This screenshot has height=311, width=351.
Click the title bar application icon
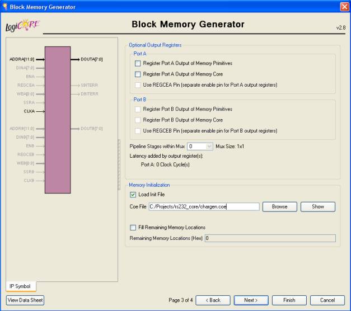[6, 6]
